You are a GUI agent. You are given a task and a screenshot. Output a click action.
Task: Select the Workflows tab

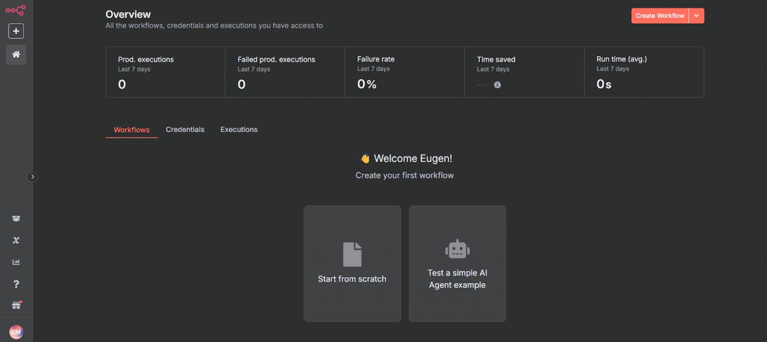pyautogui.click(x=131, y=130)
